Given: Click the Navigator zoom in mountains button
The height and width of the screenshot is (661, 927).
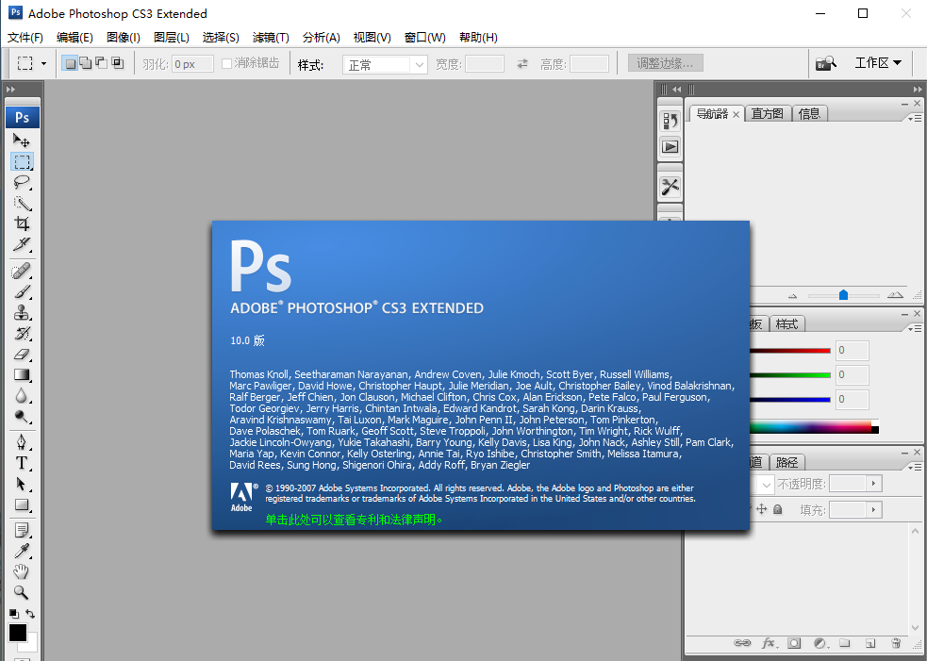Looking at the screenshot, I should (x=895, y=294).
